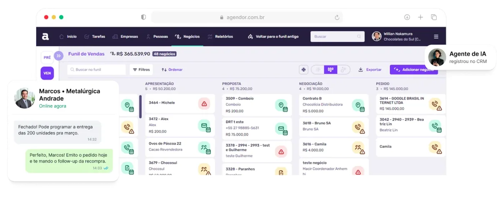Click the email icon on 3472 - Alex
The image size is (500, 198).
coord(205,125)
